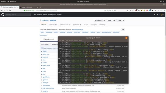The width and height of the screenshot is (166, 93).
Task: Open the CONTRIBUTING.md file
Action: point(48,88)
